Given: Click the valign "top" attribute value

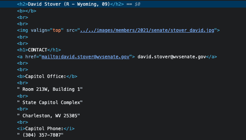Looking at the screenshot, I should (57, 30).
